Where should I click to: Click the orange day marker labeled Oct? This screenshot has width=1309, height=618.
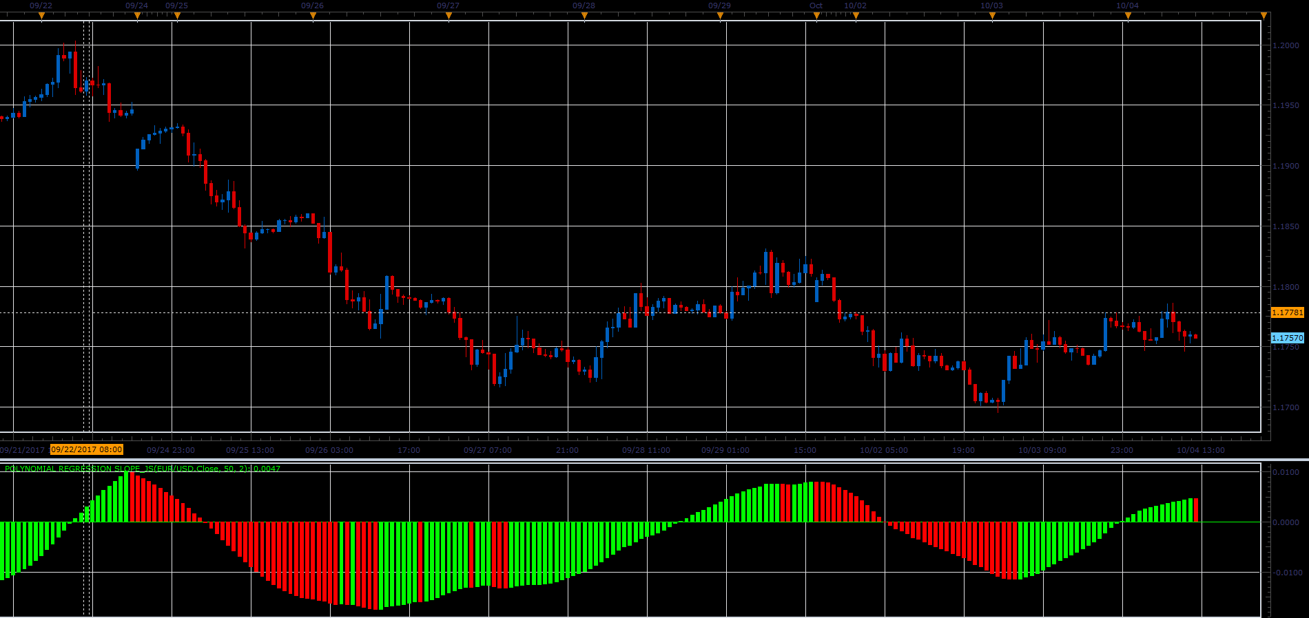pyautogui.click(x=816, y=15)
